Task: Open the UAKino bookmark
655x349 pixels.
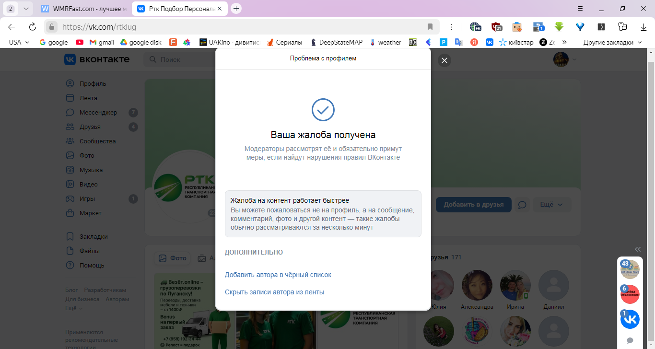Action: pos(229,42)
